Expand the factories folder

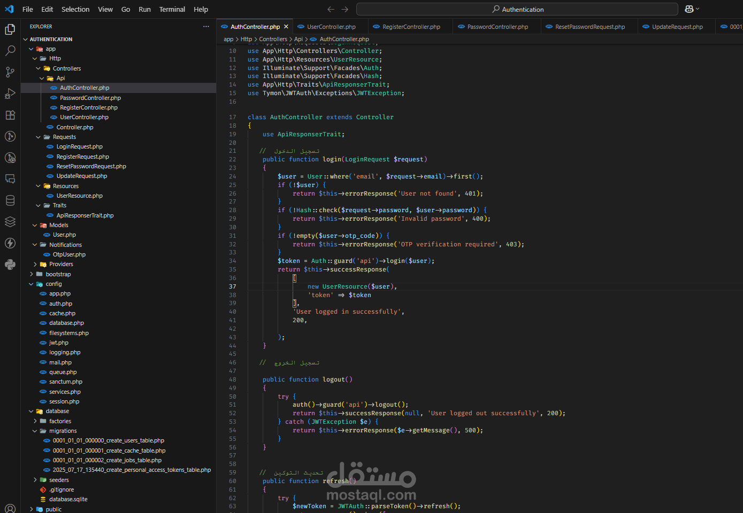(x=35, y=421)
